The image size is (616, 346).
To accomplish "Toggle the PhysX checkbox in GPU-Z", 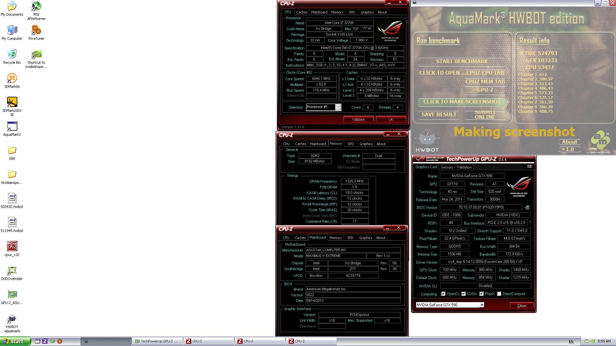I will click(x=481, y=294).
